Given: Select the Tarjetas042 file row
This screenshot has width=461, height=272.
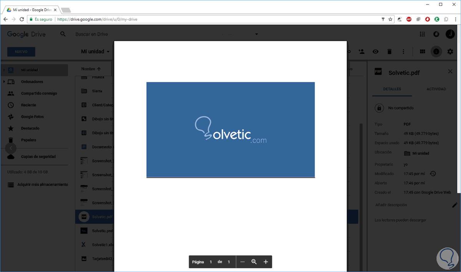Looking at the screenshot, I should click(94, 259).
